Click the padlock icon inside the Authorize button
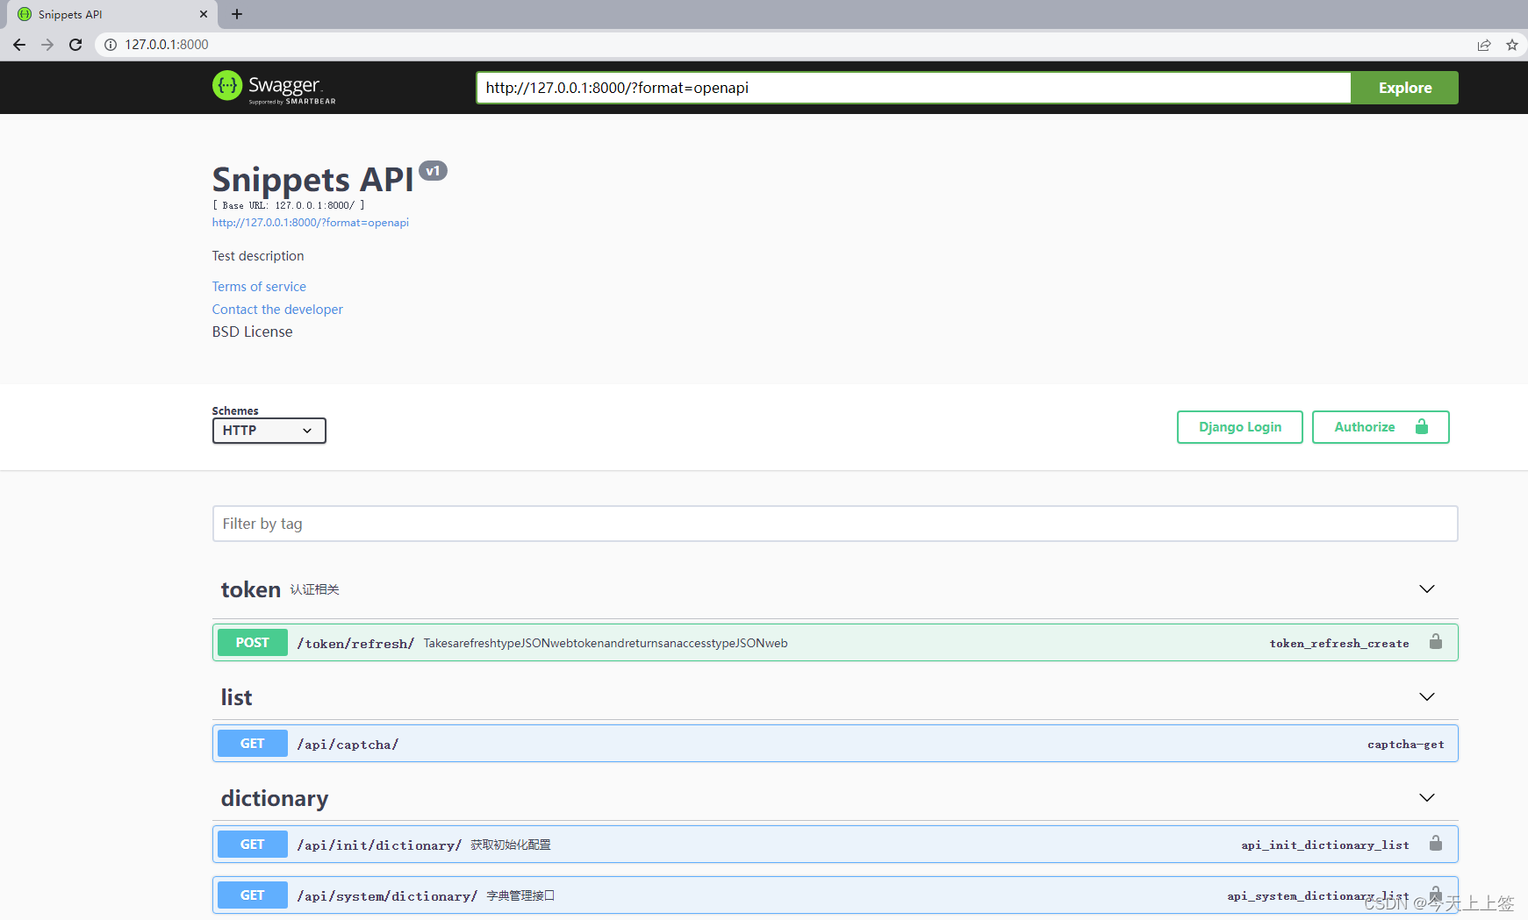The height and width of the screenshot is (920, 1528). (1421, 427)
